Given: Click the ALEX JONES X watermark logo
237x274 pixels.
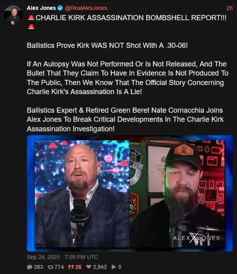Looking at the screenshot, I should (x=196, y=238).
